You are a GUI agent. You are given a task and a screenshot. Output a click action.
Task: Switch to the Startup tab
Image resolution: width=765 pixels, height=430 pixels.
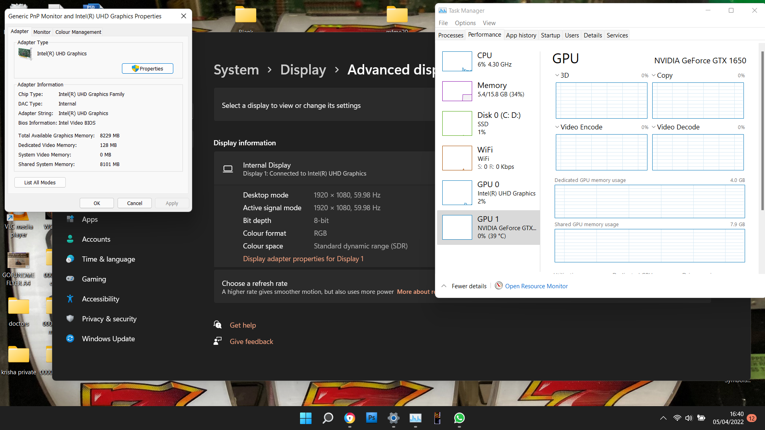pyautogui.click(x=550, y=35)
